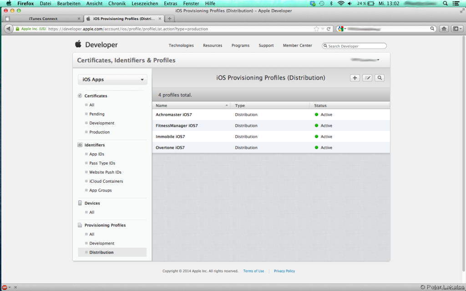The width and height of the screenshot is (466, 291).
Task: Select Distribution under Provisioning Profiles
Action: [x=112, y=252]
